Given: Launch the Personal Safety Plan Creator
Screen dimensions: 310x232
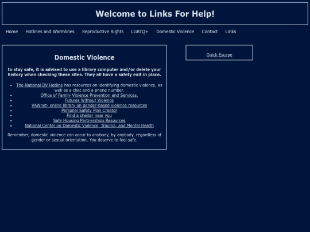Looking at the screenshot, I should [89, 111].
